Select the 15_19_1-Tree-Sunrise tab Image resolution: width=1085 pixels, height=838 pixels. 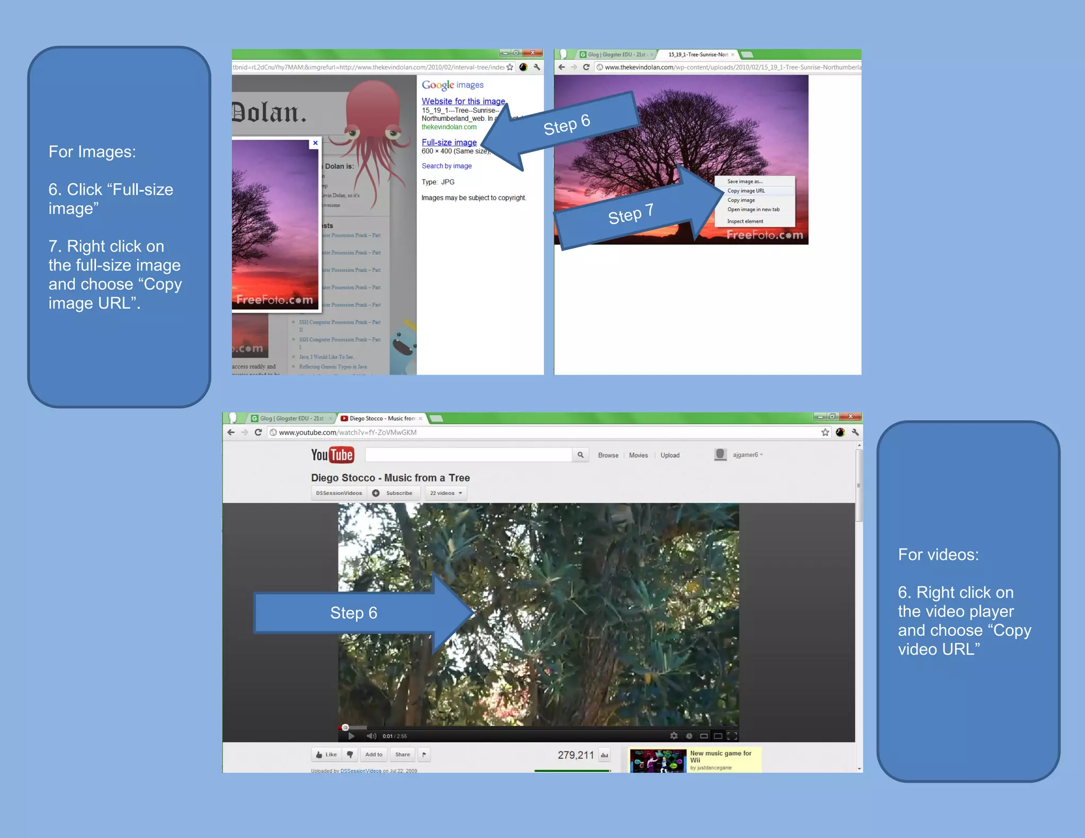(x=697, y=55)
